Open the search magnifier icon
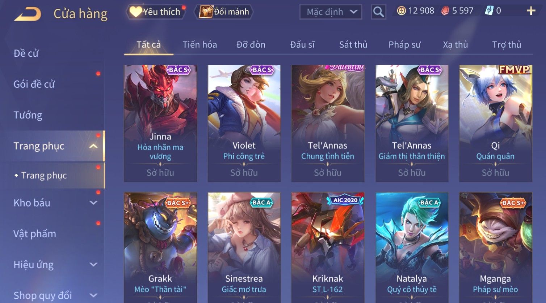 tap(378, 12)
